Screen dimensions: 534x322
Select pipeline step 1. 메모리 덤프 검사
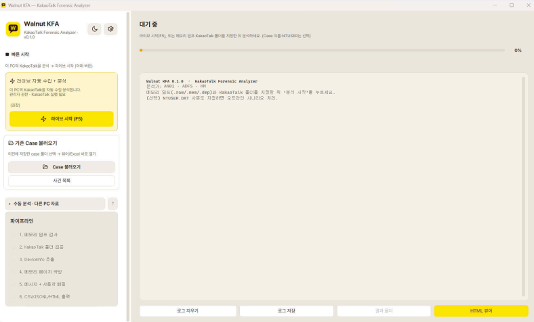point(38,235)
